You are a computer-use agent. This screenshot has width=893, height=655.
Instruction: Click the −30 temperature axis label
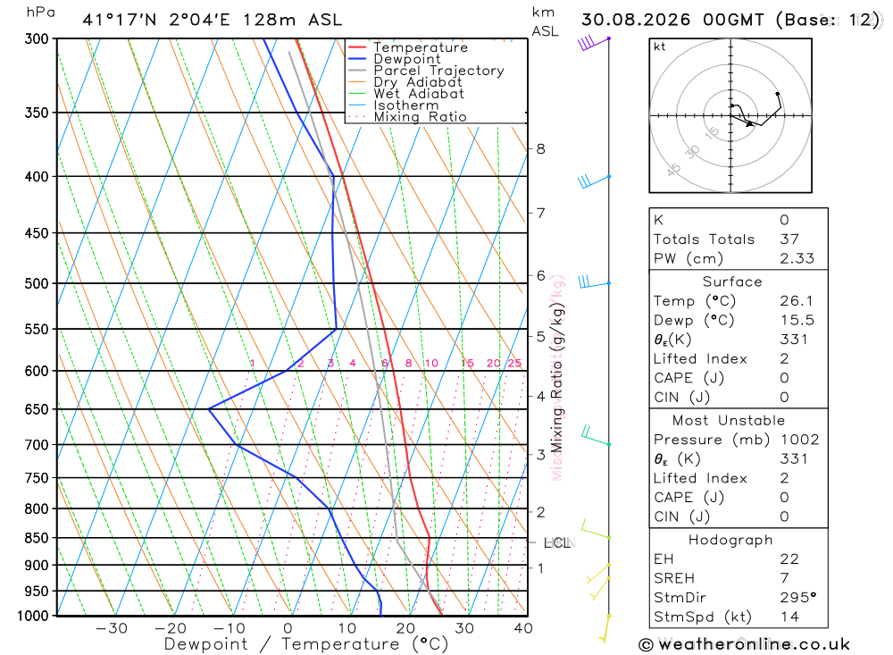[112, 628]
